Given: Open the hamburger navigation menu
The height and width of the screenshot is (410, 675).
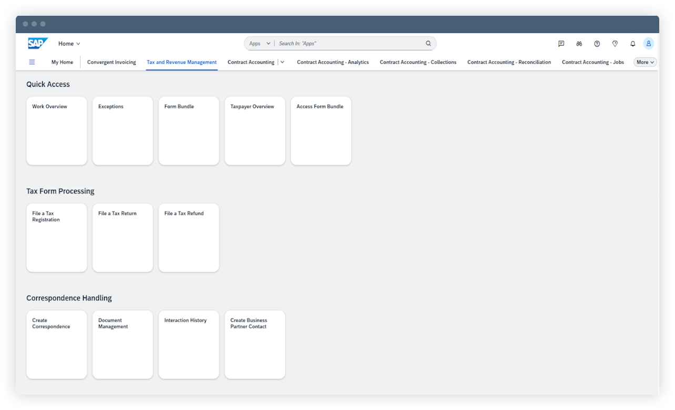Looking at the screenshot, I should click(32, 62).
